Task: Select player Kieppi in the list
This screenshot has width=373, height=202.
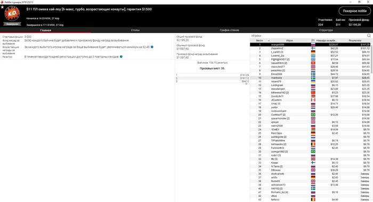Action: (x=310, y=163)
